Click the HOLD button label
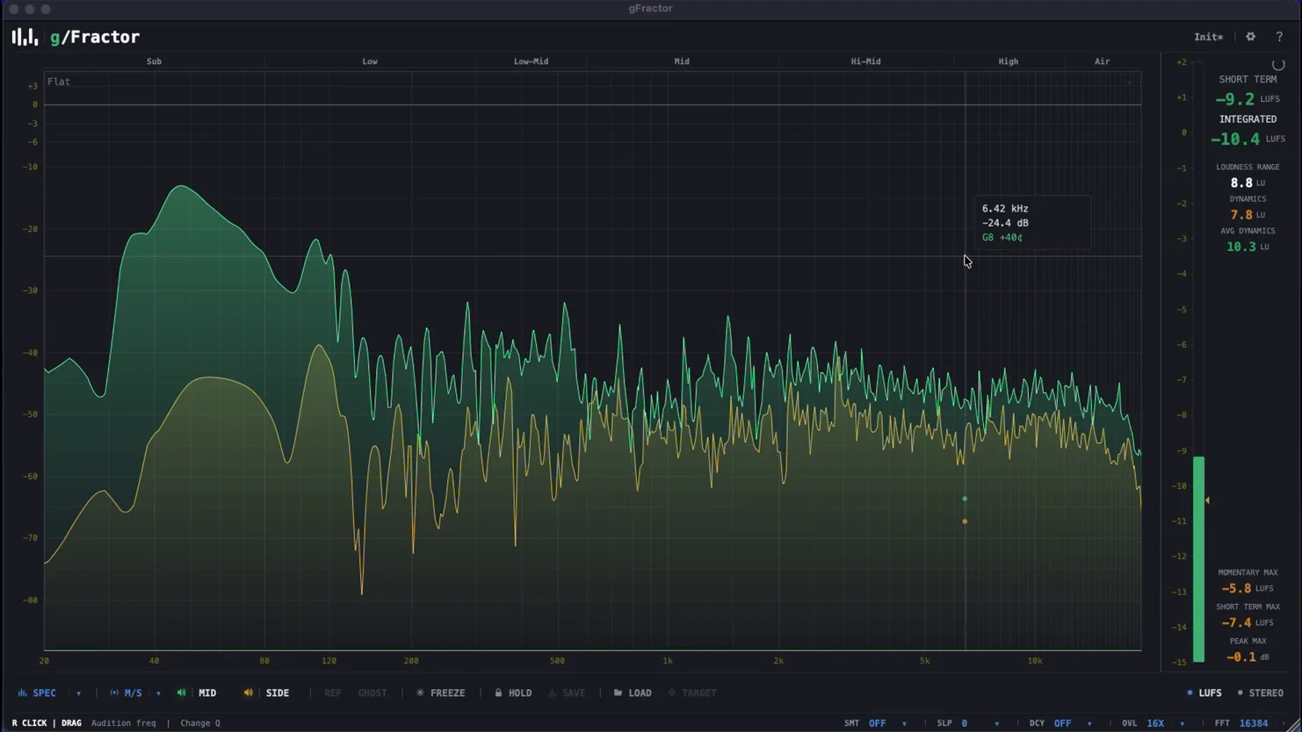The image size is (1302, 732). pos(520,693)
